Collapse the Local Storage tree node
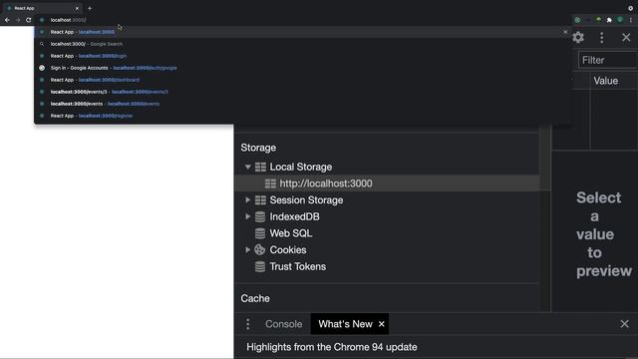This screenshot has width=638, height=359. [248, 167]
